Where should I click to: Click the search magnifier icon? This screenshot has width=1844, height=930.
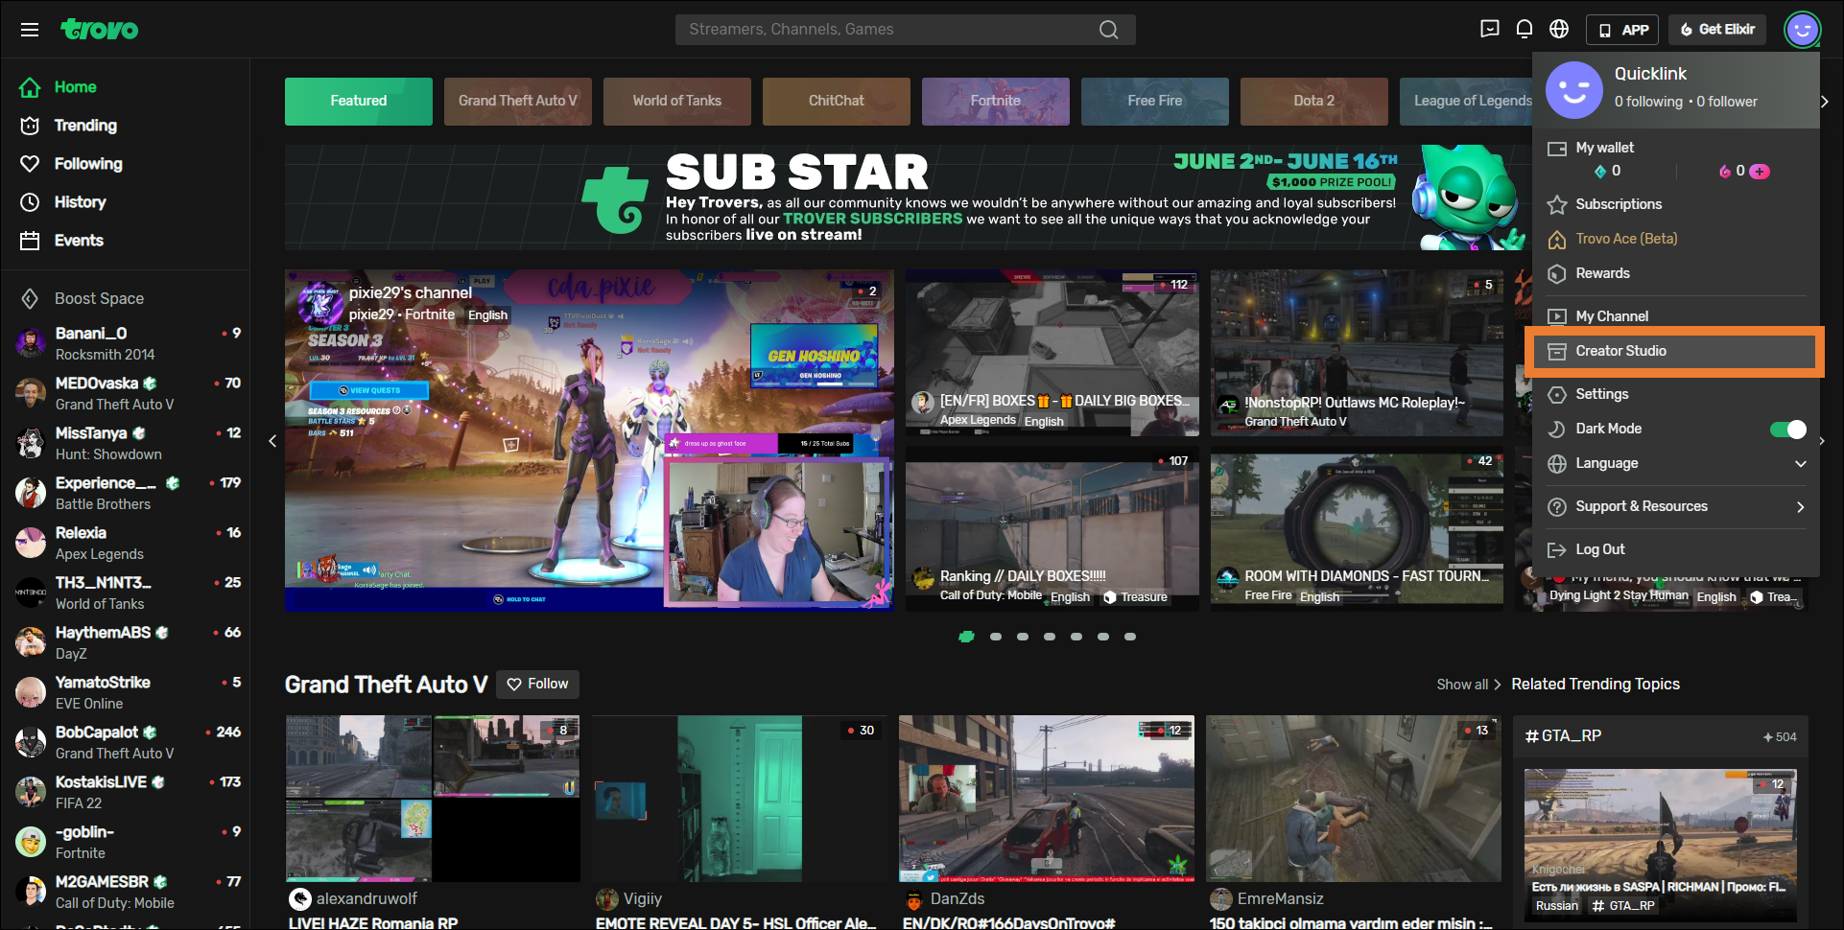click(1108, 30)
